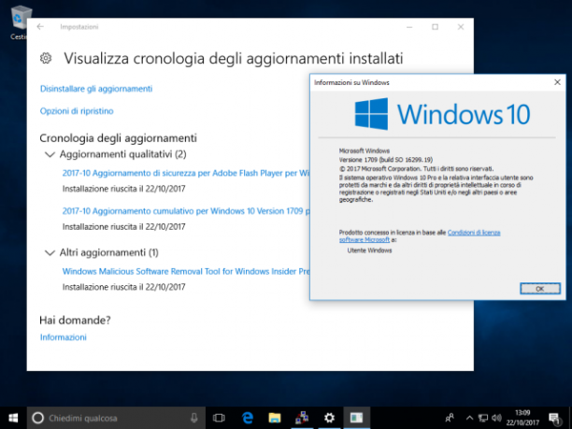This screenshot has width=572, height=429.
Task: Click the Hai domande? heading
Action: tap(75, 320)
